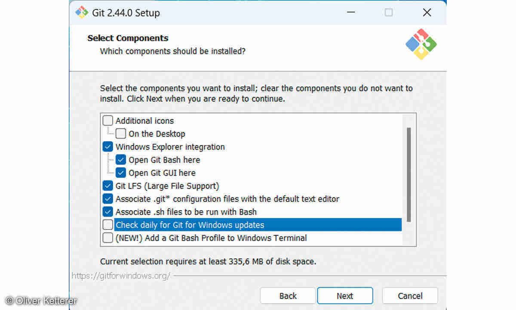Click the large Git logo in header

tap(421, 44)
